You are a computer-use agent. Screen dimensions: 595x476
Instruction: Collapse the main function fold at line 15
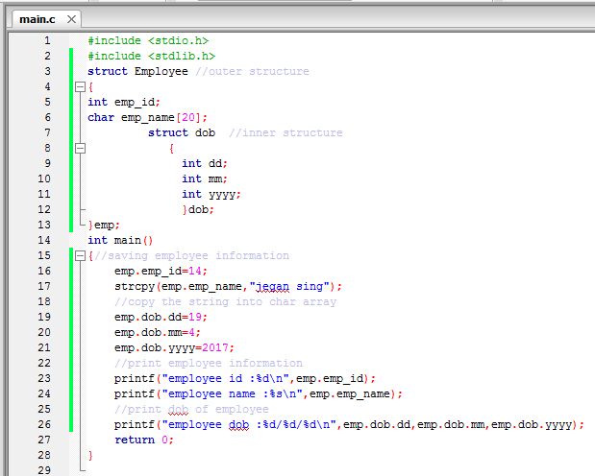click(x=80, y=256)
